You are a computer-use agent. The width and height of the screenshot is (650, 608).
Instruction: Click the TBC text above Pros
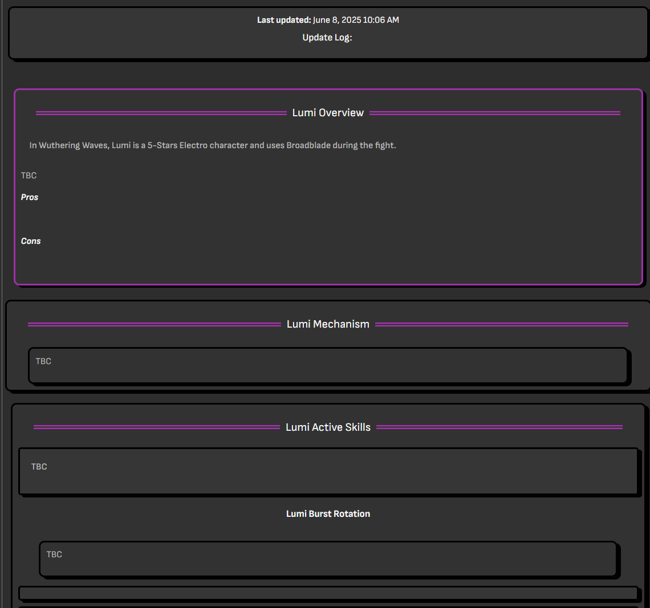29,176
